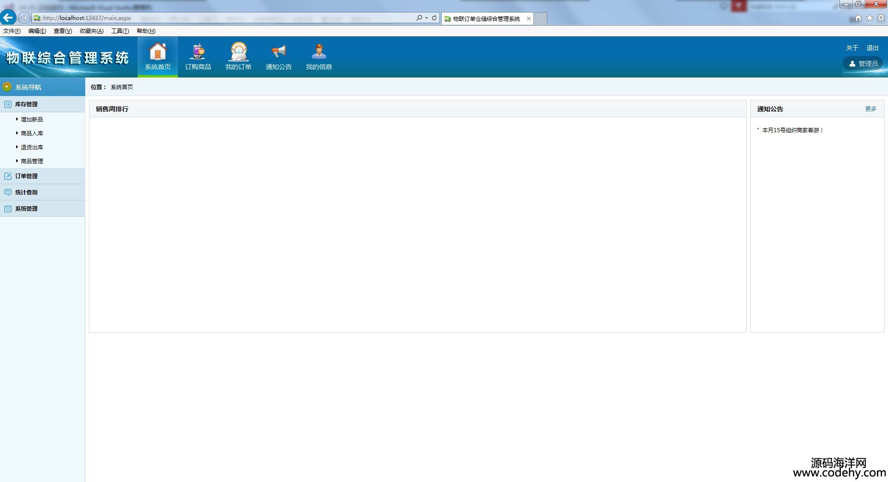Screen dimensions: 888x482
Task: Expand the 订单管理 sidebar section
Action: [x=43, y=176]
